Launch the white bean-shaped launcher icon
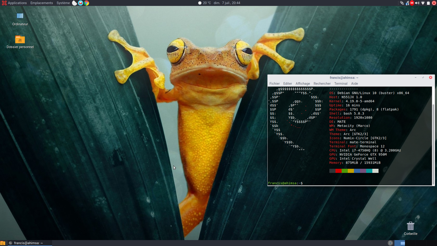Viewport: 437px width, 246px height. click(74, 3)
